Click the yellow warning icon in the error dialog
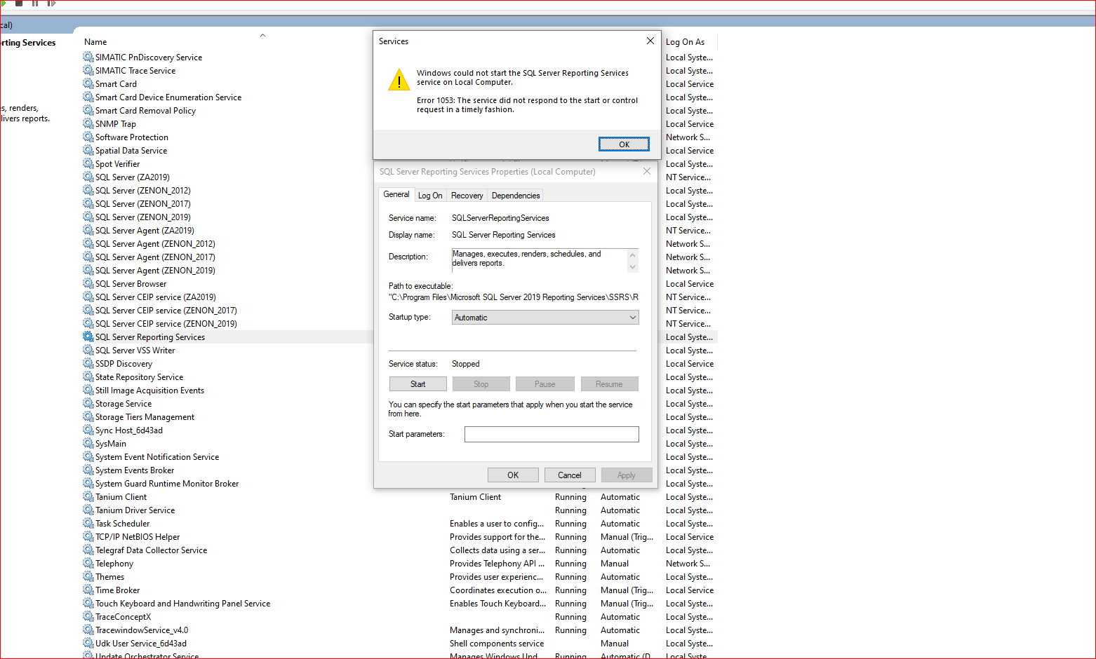Viewport: 1096px width, 659px height. click(x=399, y=80)
